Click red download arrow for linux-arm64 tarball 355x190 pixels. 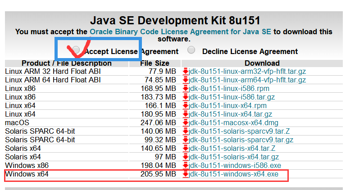186,80
